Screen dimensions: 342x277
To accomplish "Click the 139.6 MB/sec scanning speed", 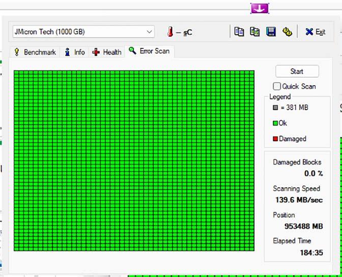I will [x=299, y=200].
